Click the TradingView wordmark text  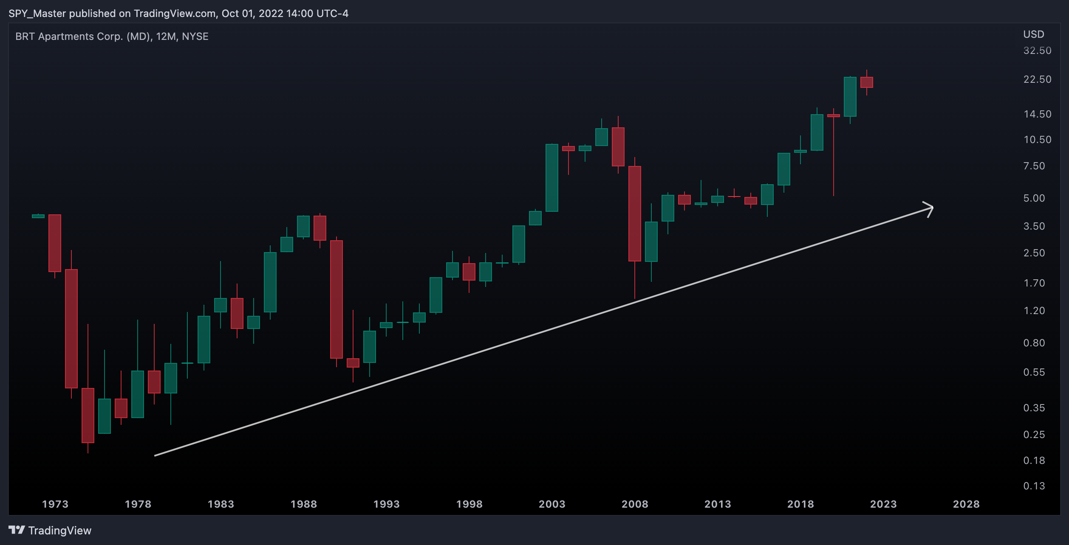point(60,531)
